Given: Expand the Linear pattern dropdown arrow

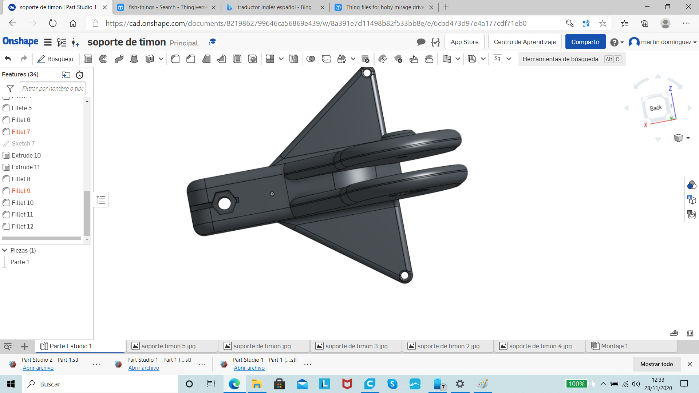Looking at the screenshot, I should tap(281, 59).
